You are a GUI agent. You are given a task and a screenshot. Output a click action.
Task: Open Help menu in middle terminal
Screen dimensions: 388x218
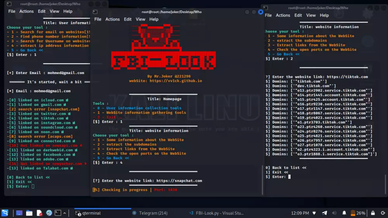click(154, 19)
